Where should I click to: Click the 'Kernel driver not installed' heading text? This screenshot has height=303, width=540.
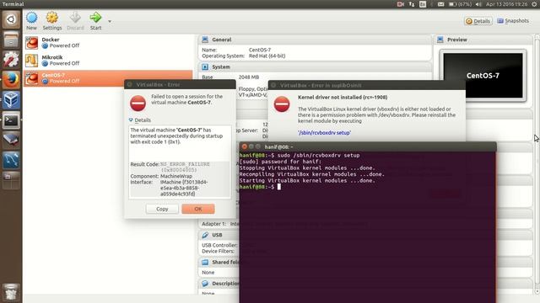click(x=343, y=98)
